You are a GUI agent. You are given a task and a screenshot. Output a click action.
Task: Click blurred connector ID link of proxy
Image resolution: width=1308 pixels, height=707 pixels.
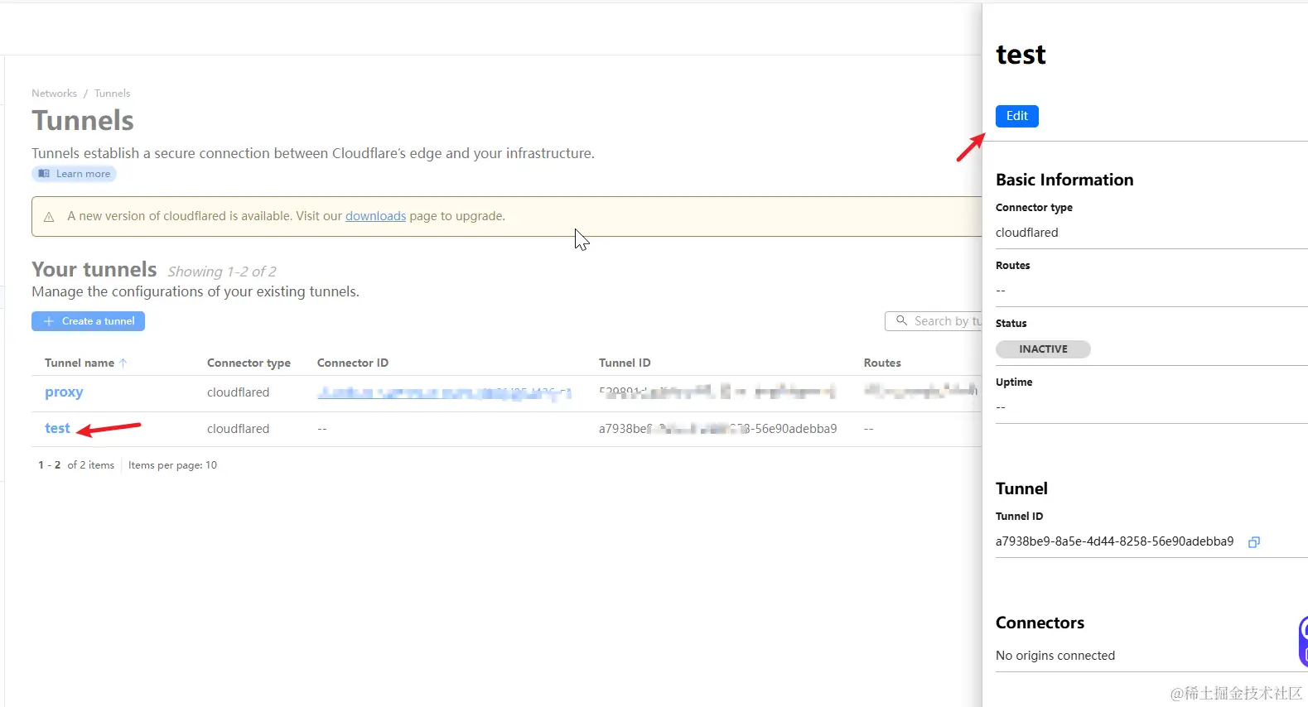tap(444, 392)
